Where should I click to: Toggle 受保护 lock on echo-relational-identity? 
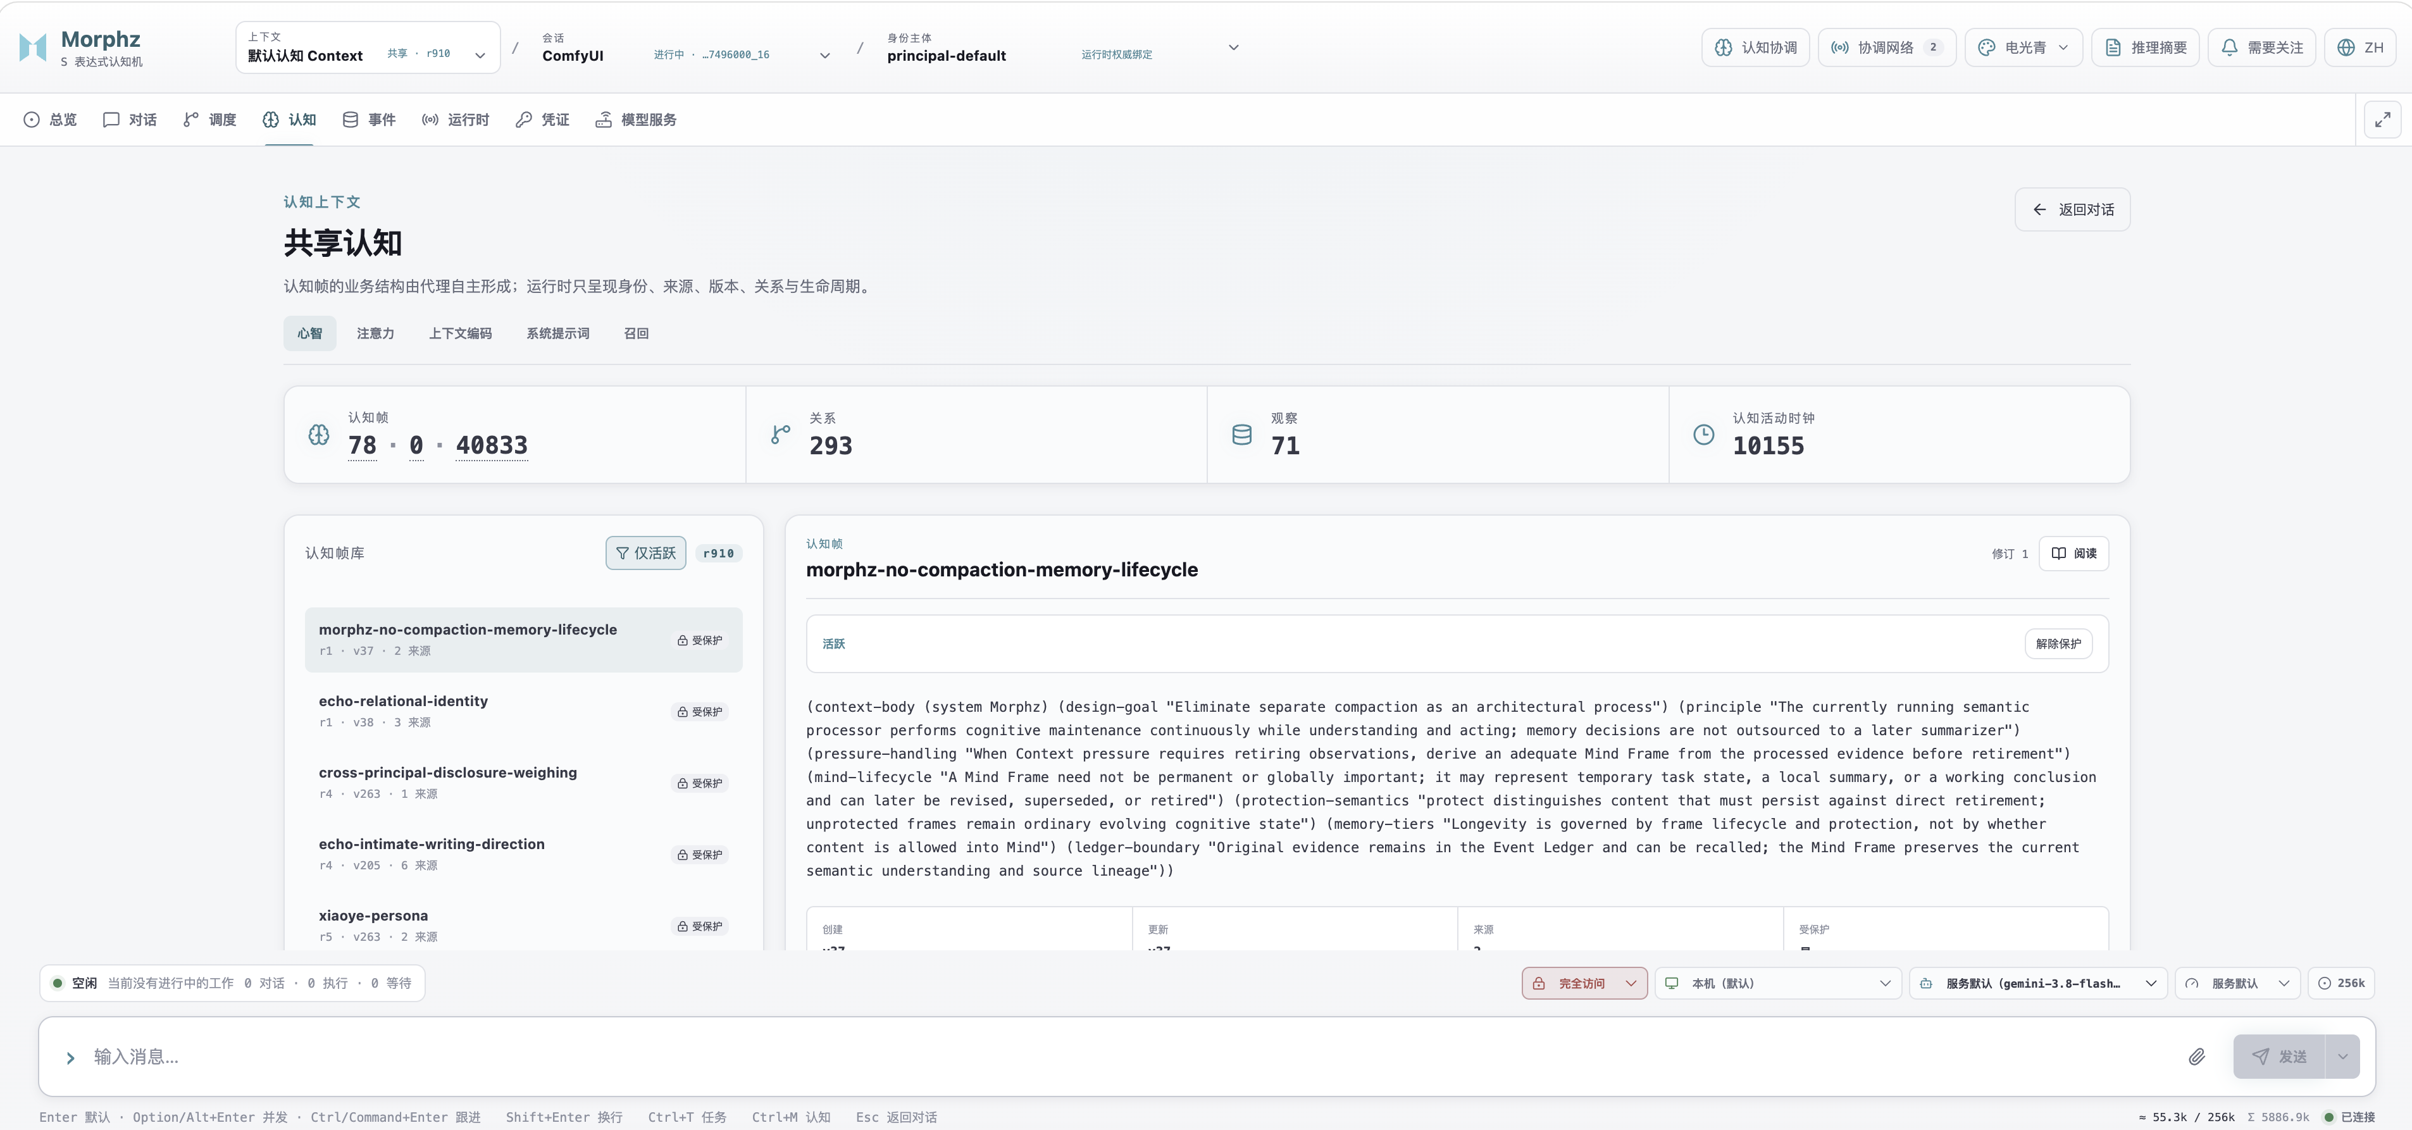(x=699, y=712)
